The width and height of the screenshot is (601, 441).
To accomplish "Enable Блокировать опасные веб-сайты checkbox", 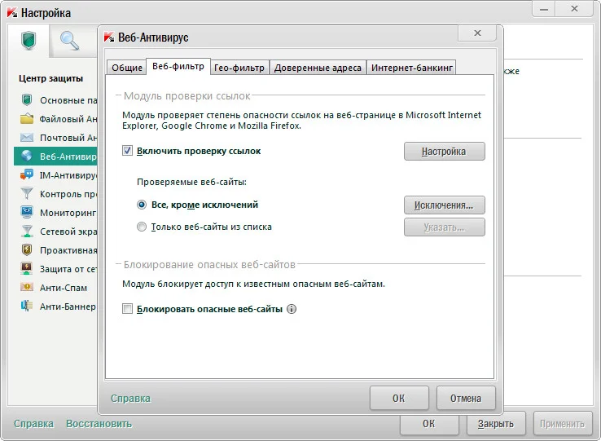I will pos(127,309).
